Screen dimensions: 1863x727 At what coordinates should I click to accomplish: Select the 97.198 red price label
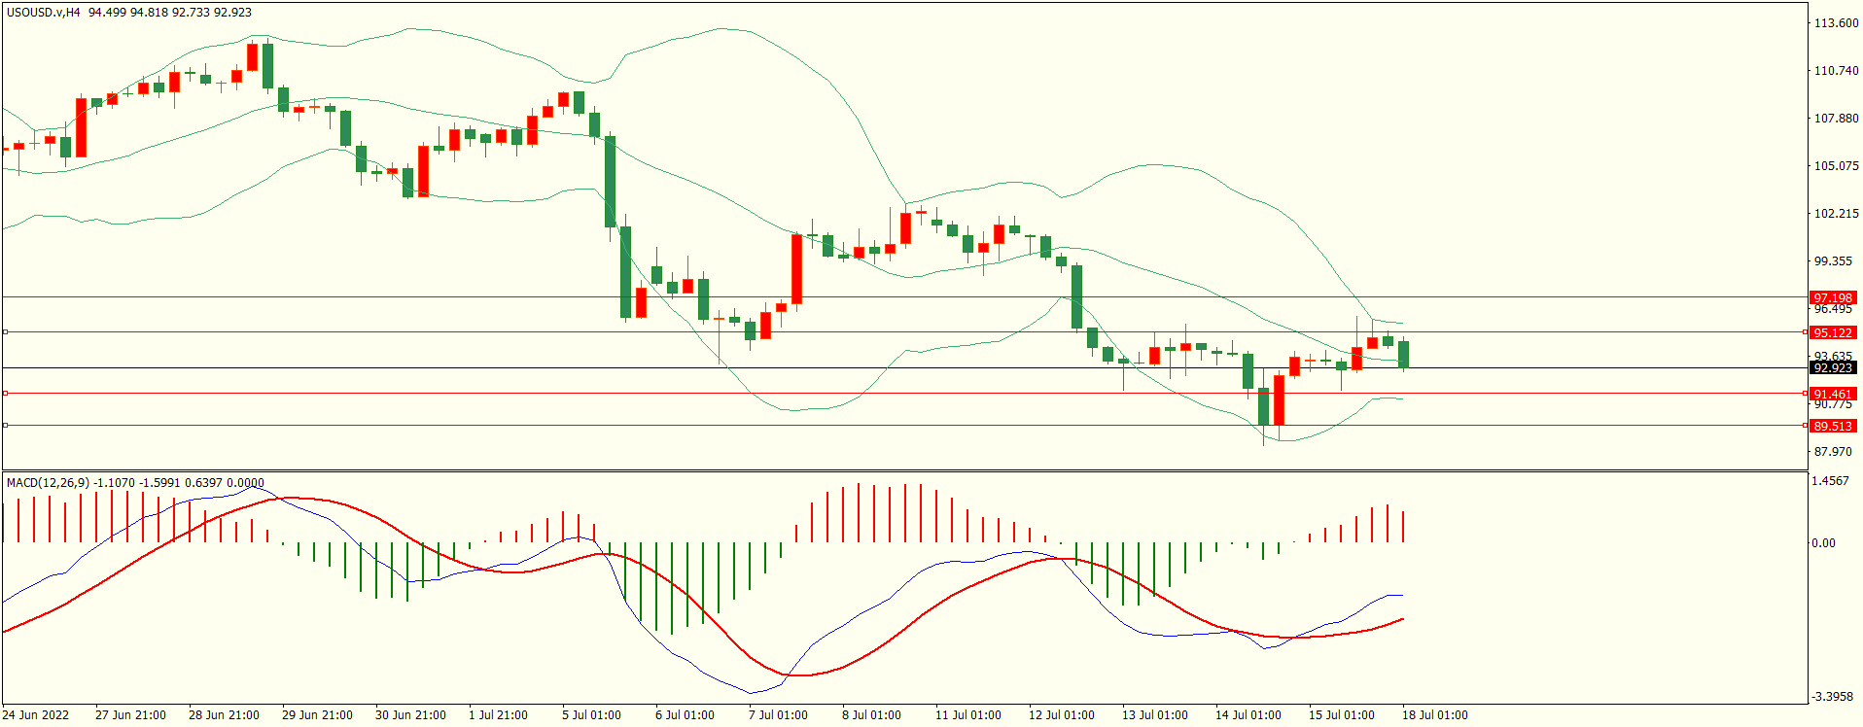click(x=1832, y=297)
